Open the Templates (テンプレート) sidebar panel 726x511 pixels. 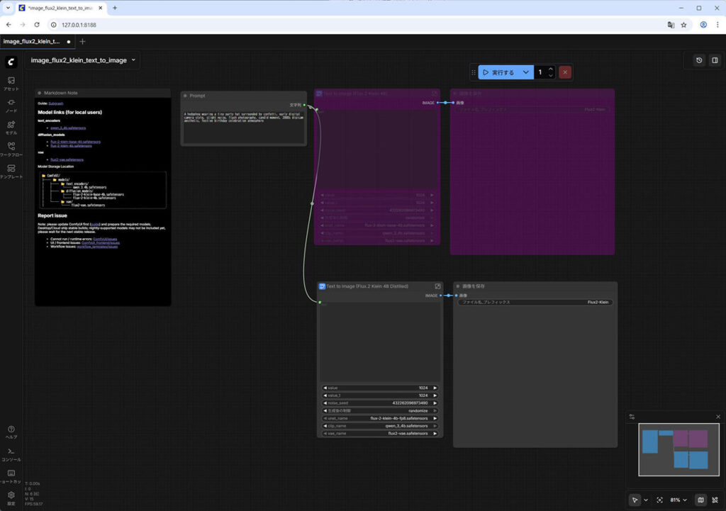tap(11, 172)
